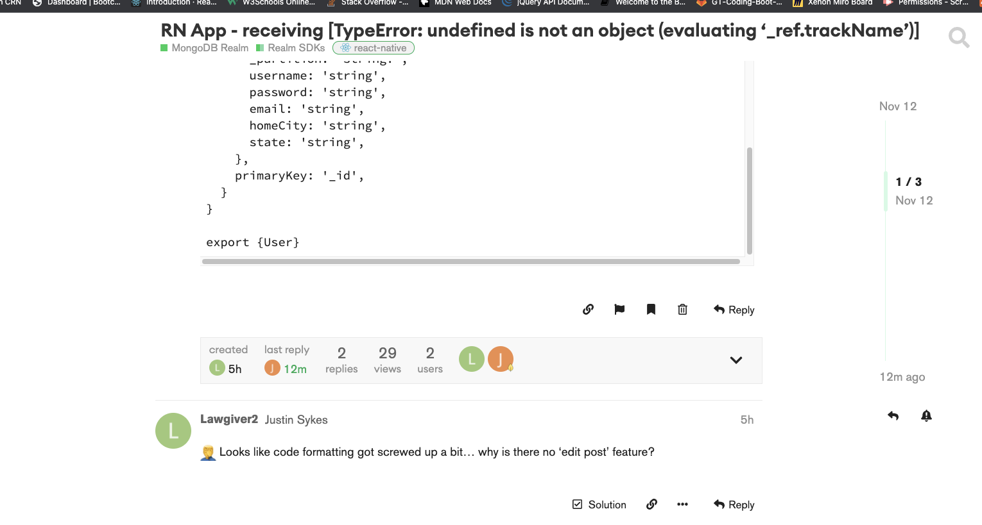Screen dimensions: 982x525
Task: Click timeline reply arrow icon
Action: click(x=893, y=416)
